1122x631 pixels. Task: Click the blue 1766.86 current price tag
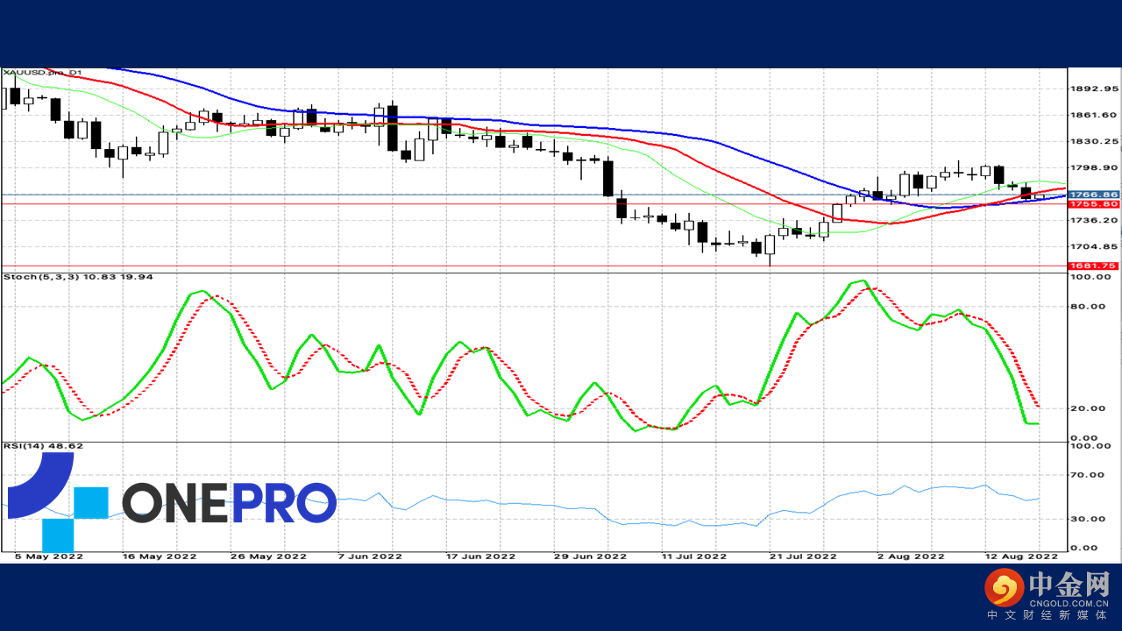tap(1089, 195)
